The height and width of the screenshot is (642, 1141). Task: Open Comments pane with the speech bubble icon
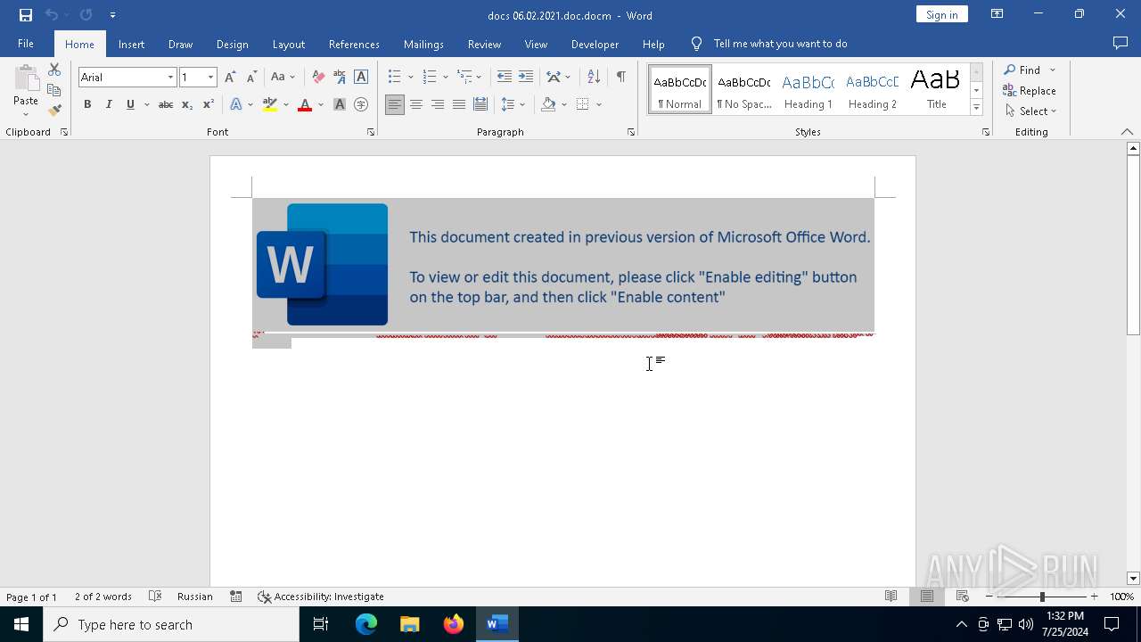tap(1120, 44)
